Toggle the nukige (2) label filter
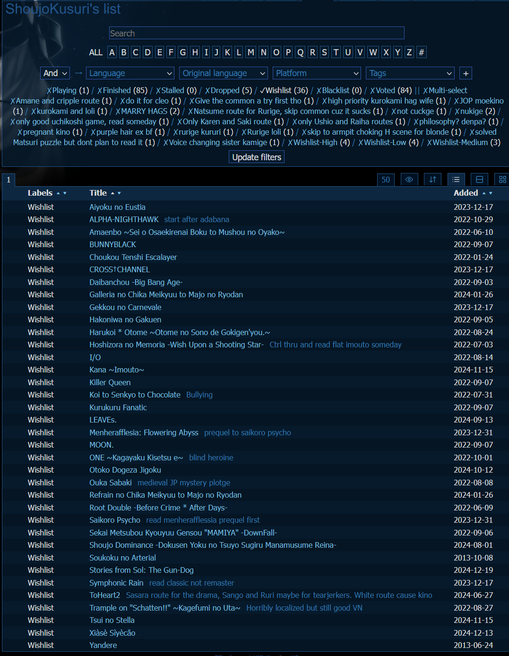The height and width of the screenshot is (656, 509). point(474,111)
